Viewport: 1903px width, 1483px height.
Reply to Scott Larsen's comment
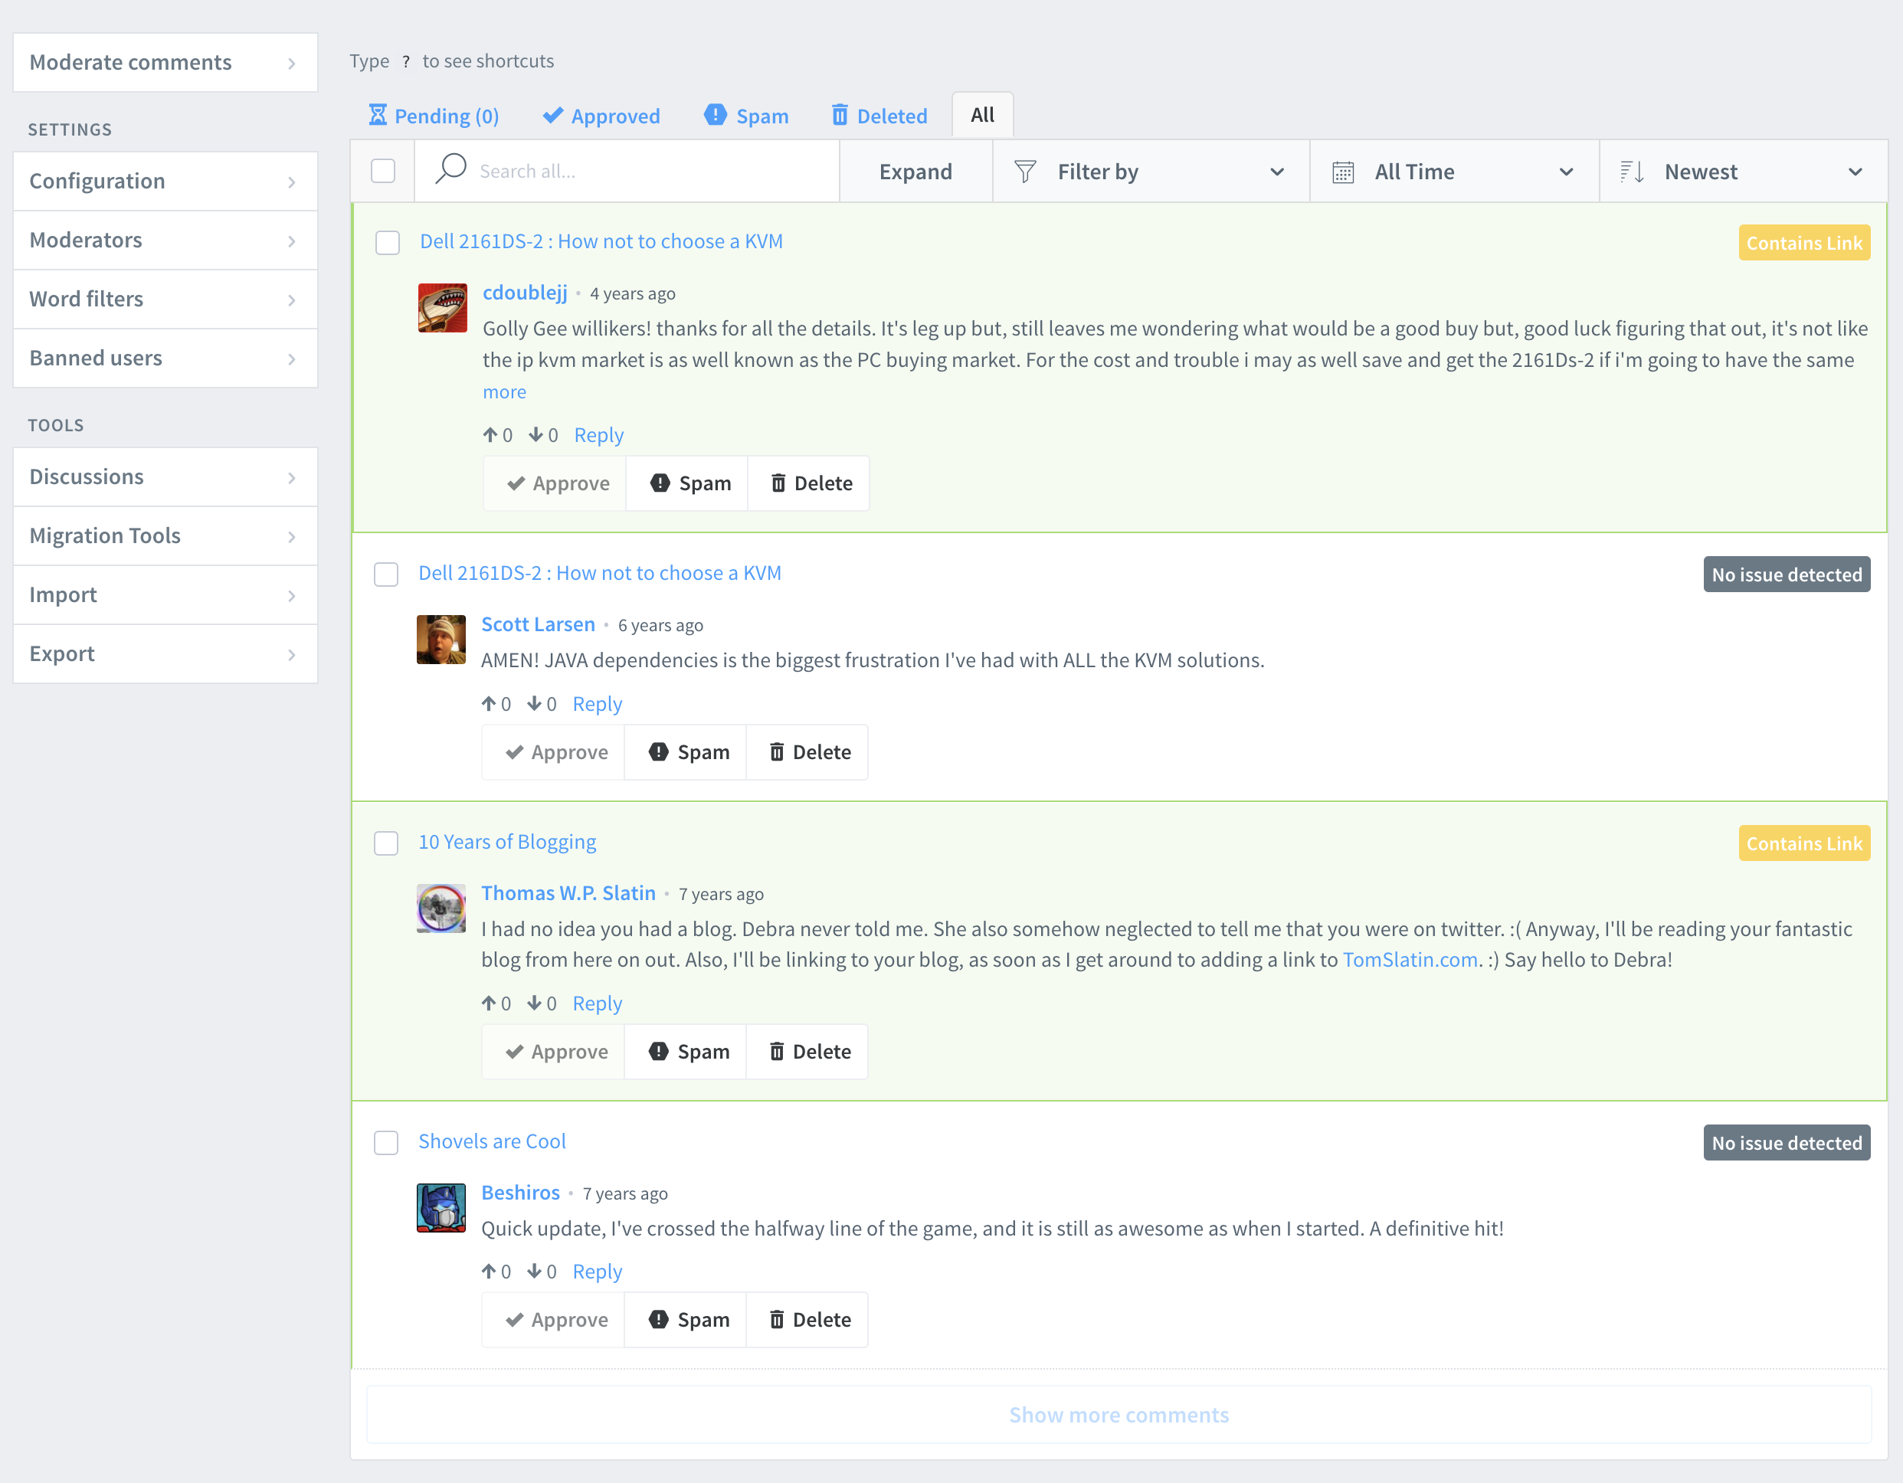[x=598, y=703]
